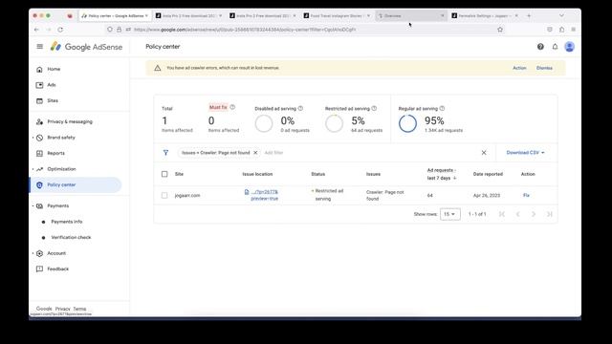This screenshot has height=344, width=612.
Task: Go to the next page of results
Action: [534, 214]
